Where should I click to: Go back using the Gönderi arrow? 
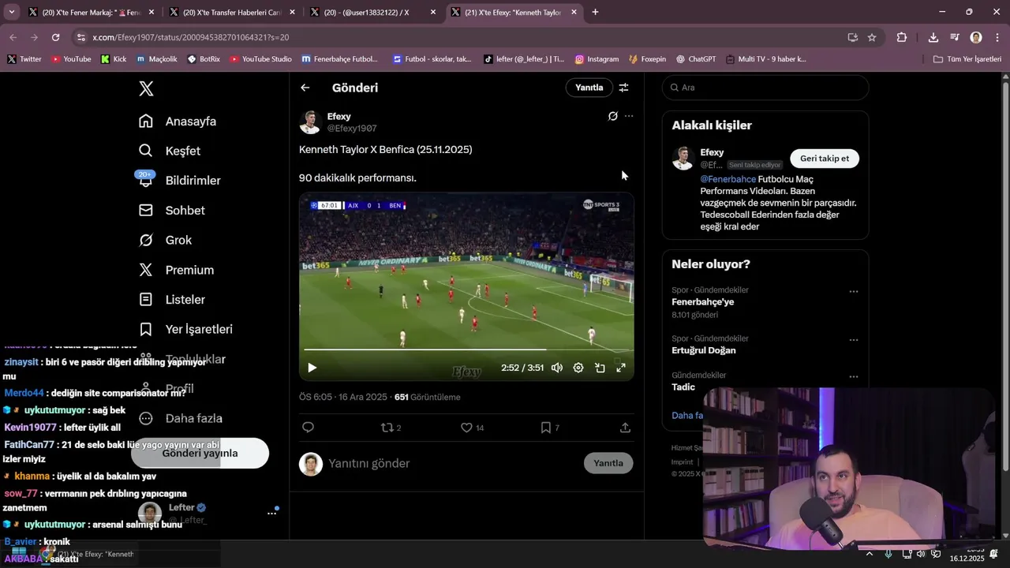pyautogui.click(x=305, y=88)
